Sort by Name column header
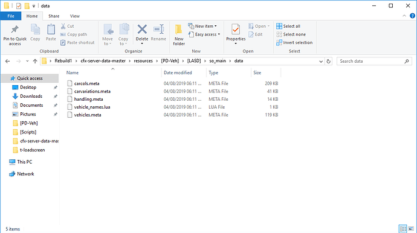The image size is (417, 233). coord(73,72)
